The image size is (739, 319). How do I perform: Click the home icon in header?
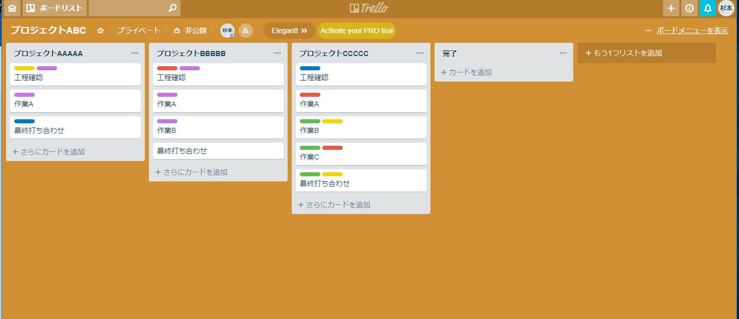[x=12, y=8]
